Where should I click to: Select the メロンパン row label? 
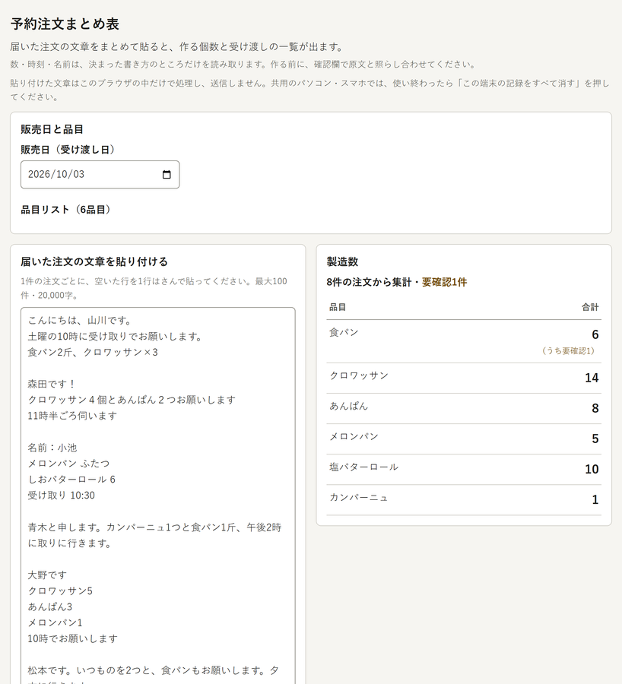point(354,437)
